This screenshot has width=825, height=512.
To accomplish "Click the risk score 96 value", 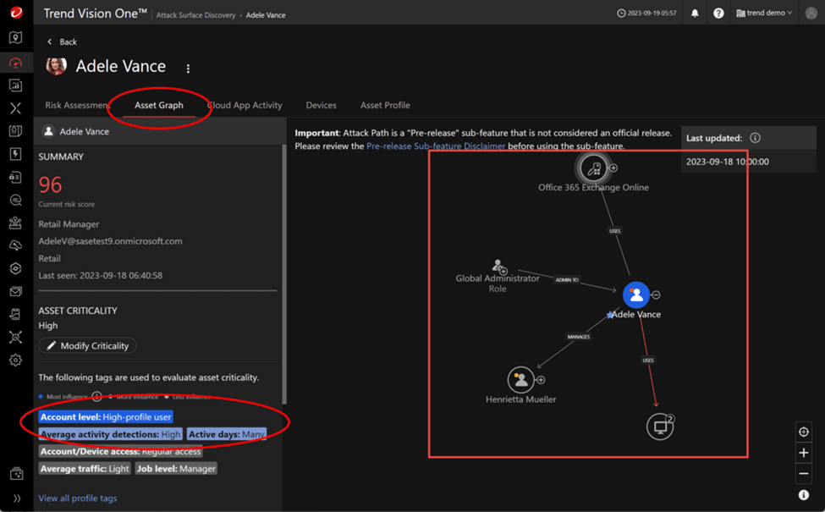I will [50, 184].
